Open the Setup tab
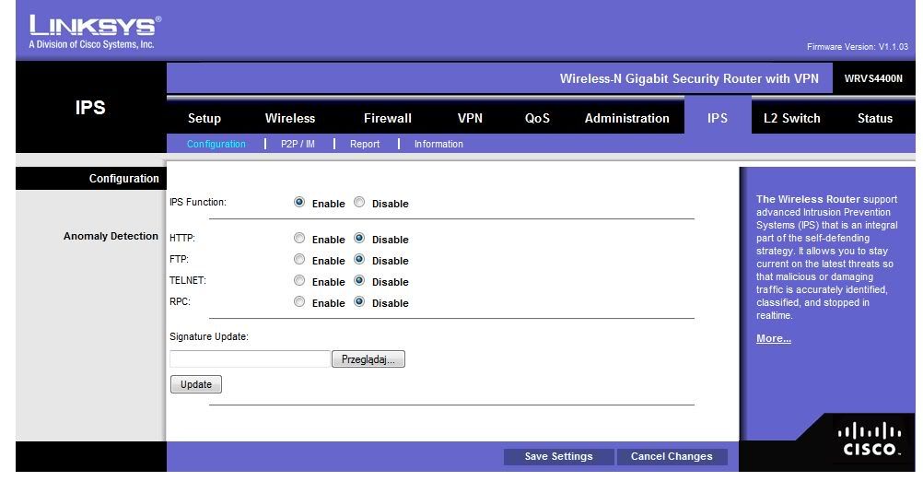Viewport: 923px width, 493px height. coord(204,118)
